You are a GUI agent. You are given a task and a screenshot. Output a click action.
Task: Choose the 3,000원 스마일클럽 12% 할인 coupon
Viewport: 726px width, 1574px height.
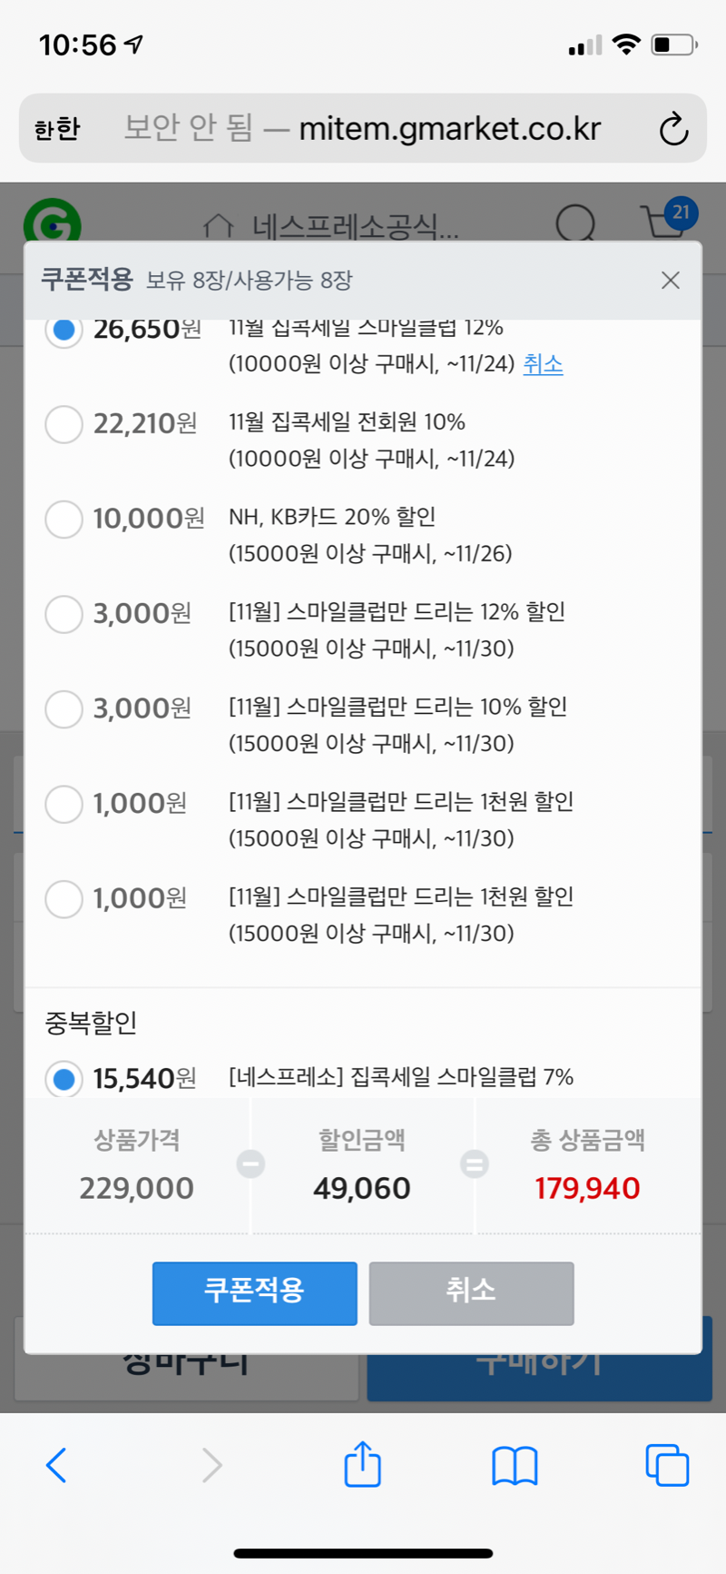(64, 614)
